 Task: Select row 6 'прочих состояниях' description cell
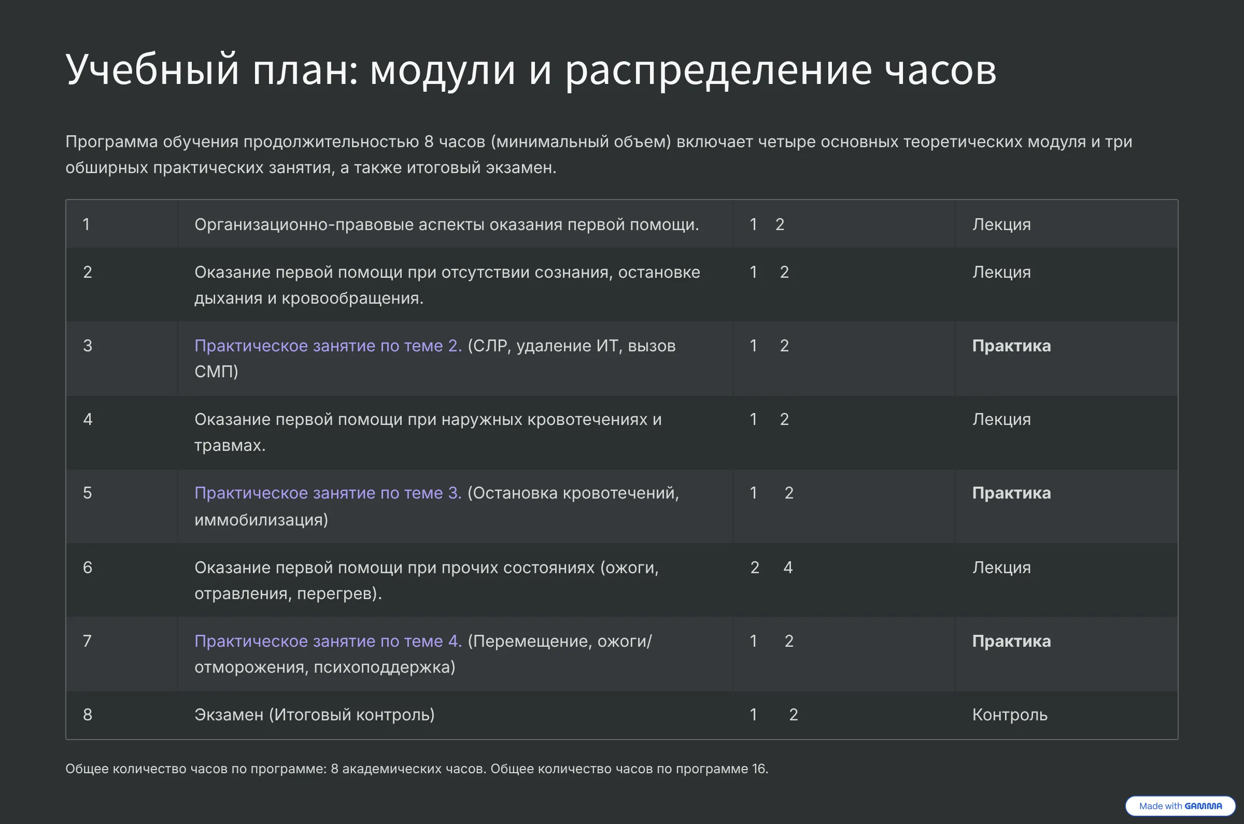point(426,580)
